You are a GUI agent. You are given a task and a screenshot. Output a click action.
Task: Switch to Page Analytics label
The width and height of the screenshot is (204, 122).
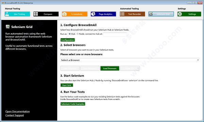click(x=105, y=14)
